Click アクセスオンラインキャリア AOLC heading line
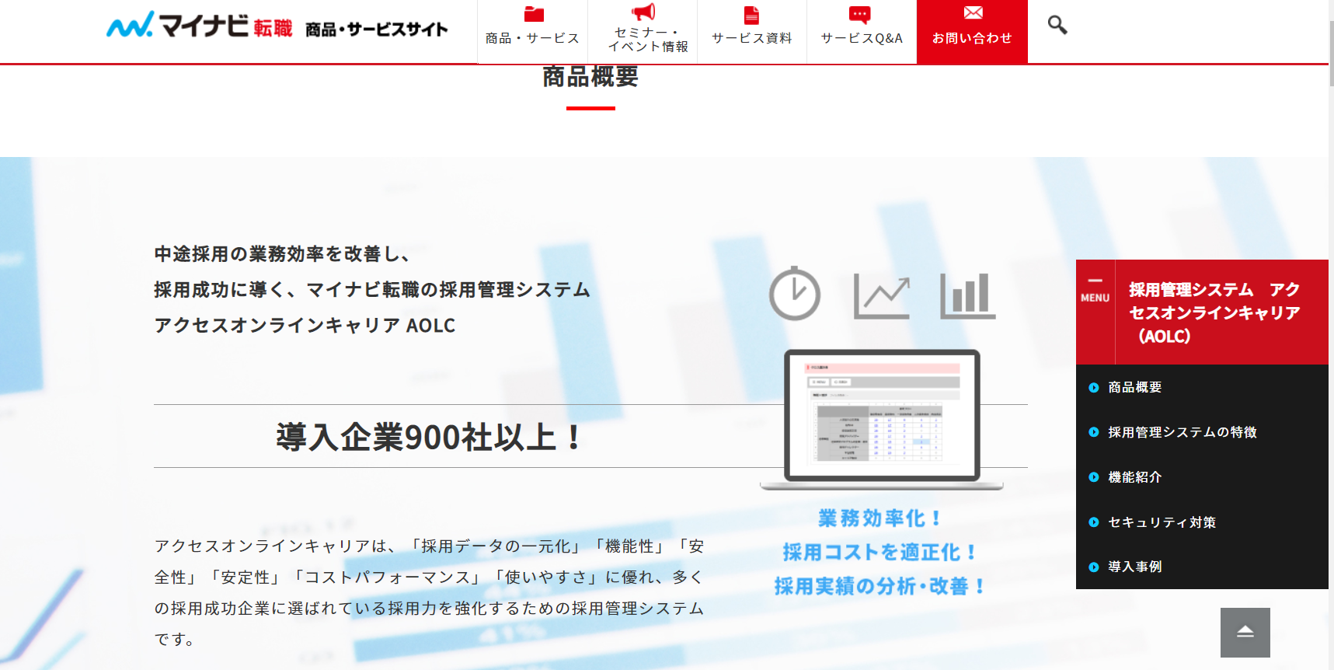The height and width of the screenshot is (670, 1334). click(305, 325)
